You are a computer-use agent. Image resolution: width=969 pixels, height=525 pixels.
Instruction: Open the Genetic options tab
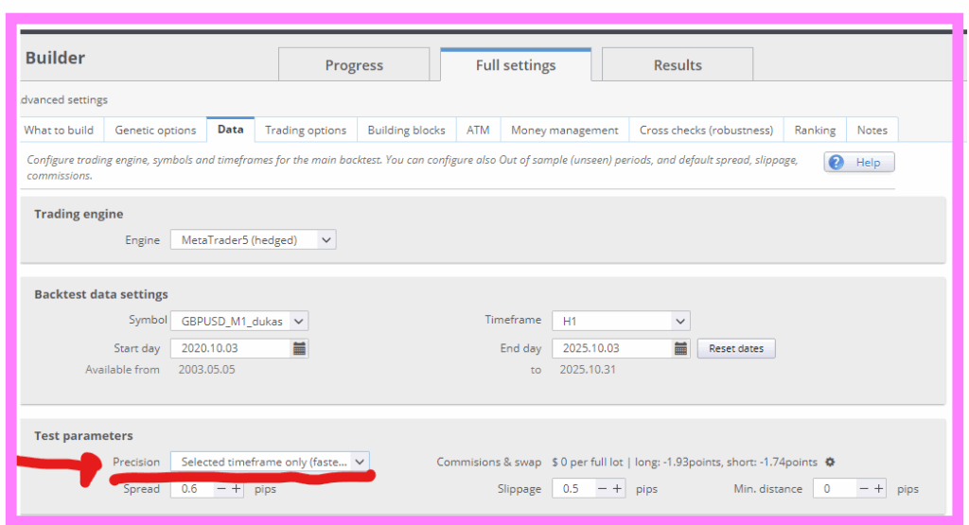(155, 130)
